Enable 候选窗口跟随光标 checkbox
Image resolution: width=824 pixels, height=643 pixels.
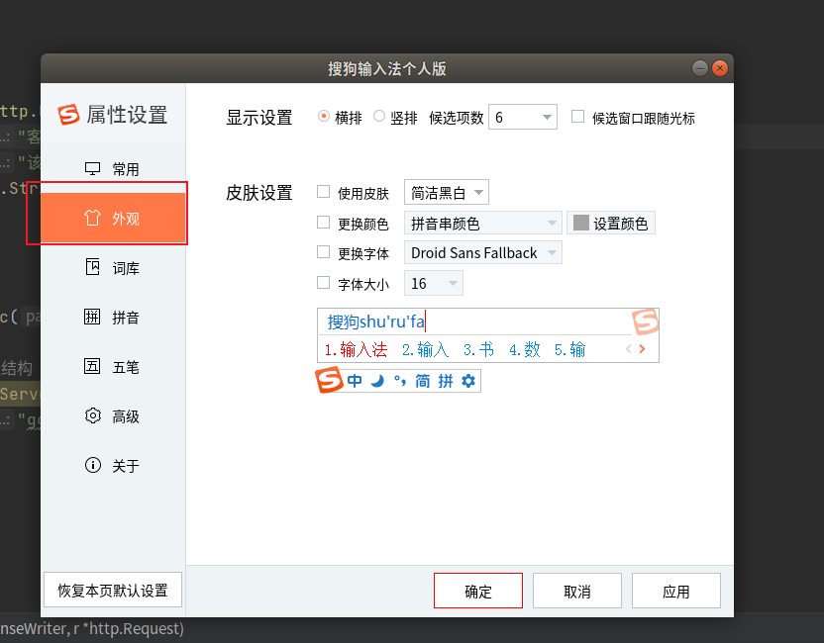point(577,116)
